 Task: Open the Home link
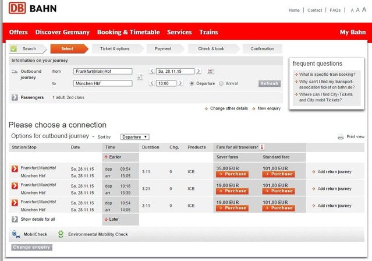(294, 10)
